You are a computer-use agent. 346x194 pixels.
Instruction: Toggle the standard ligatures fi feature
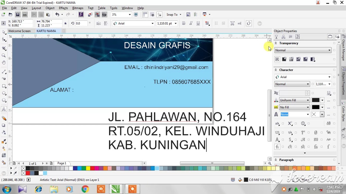[x=277, y=147]
